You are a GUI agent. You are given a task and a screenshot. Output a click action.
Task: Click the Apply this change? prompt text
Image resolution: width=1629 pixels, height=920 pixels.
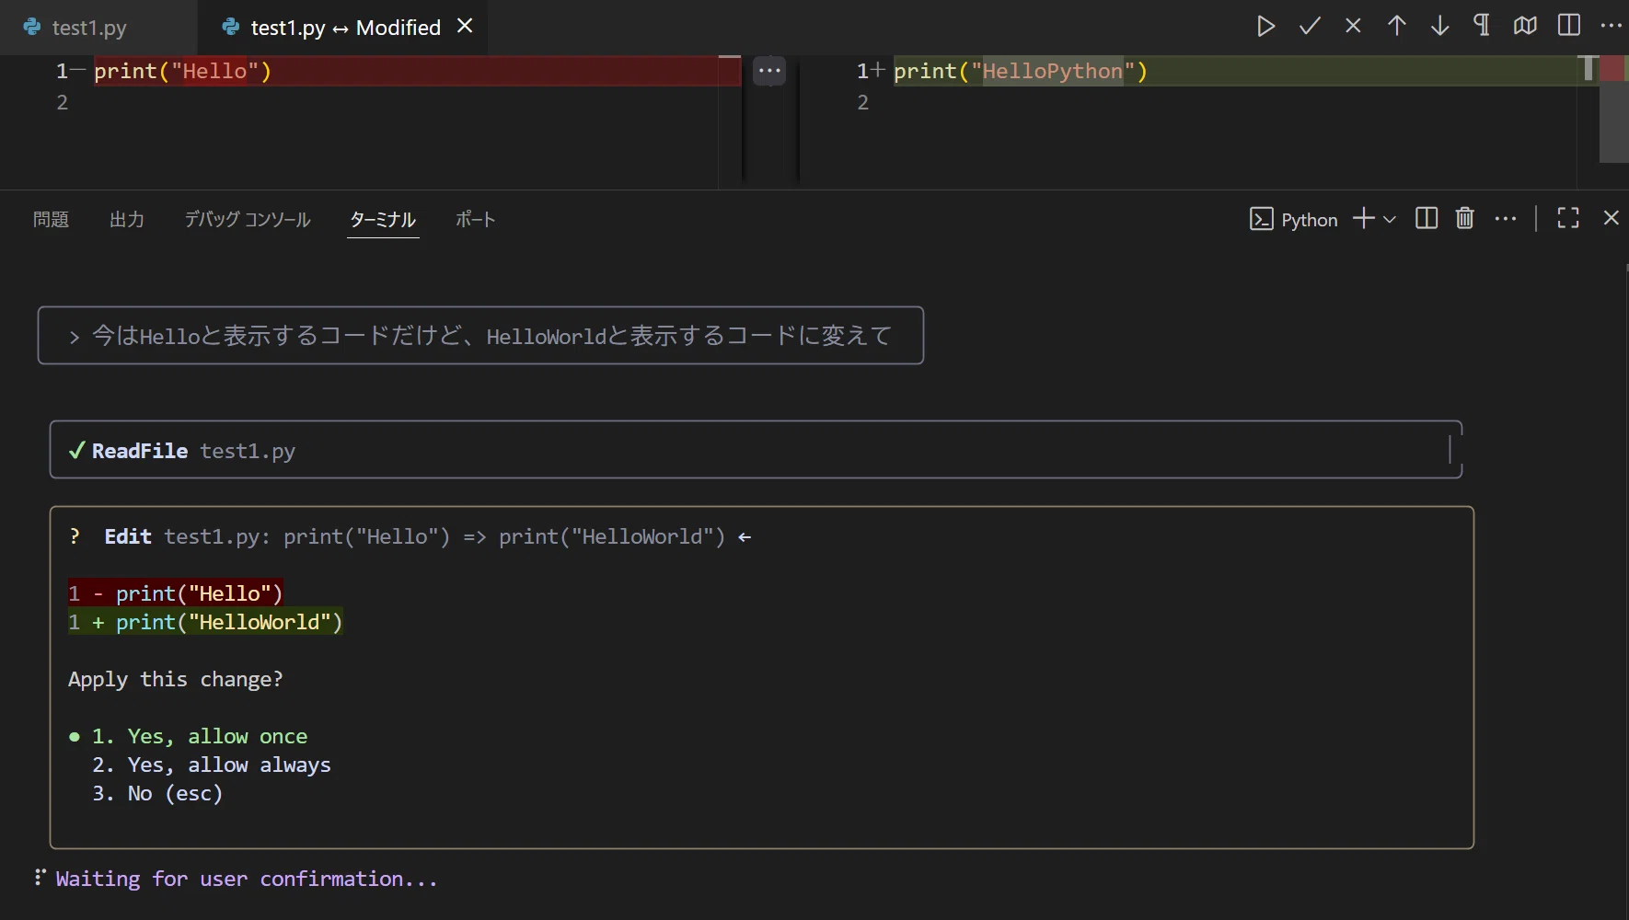coord(176,679)
